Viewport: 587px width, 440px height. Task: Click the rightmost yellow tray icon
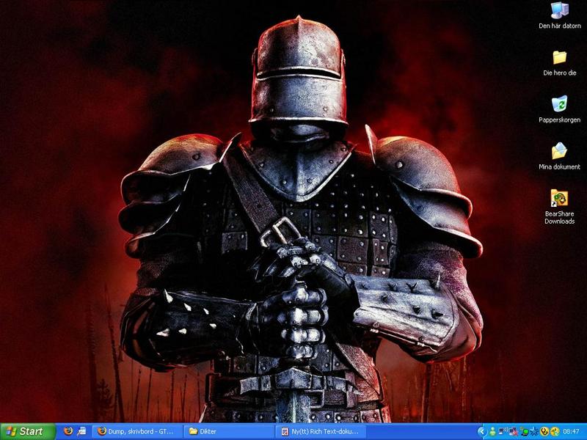[x=555, y=431]
